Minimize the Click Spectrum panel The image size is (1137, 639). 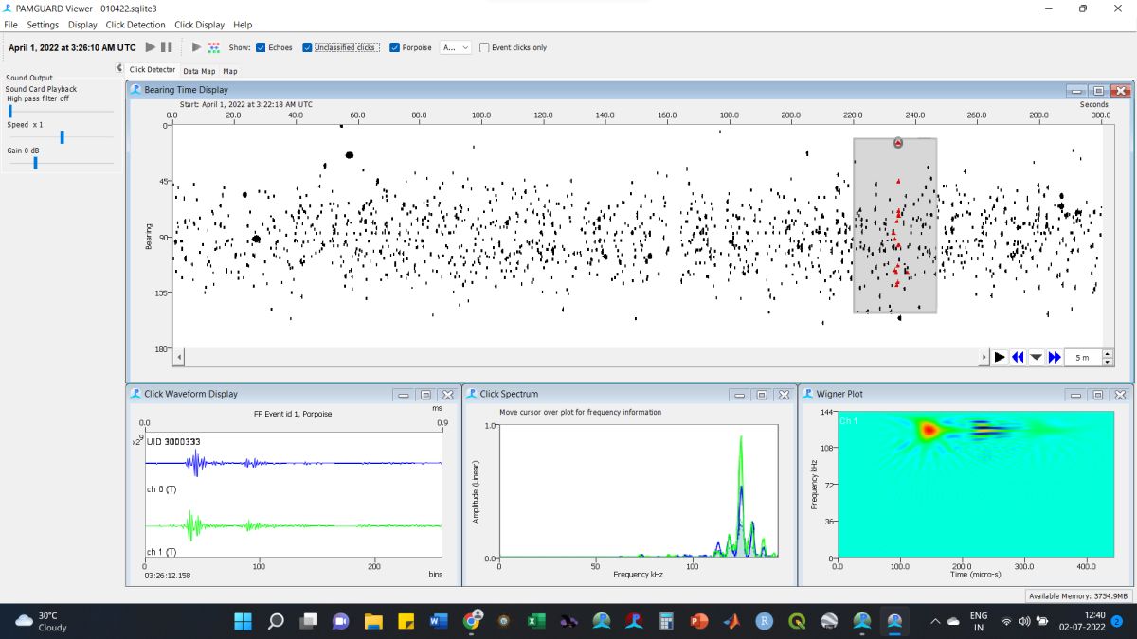pyautogui.click(x=738, y=395)
